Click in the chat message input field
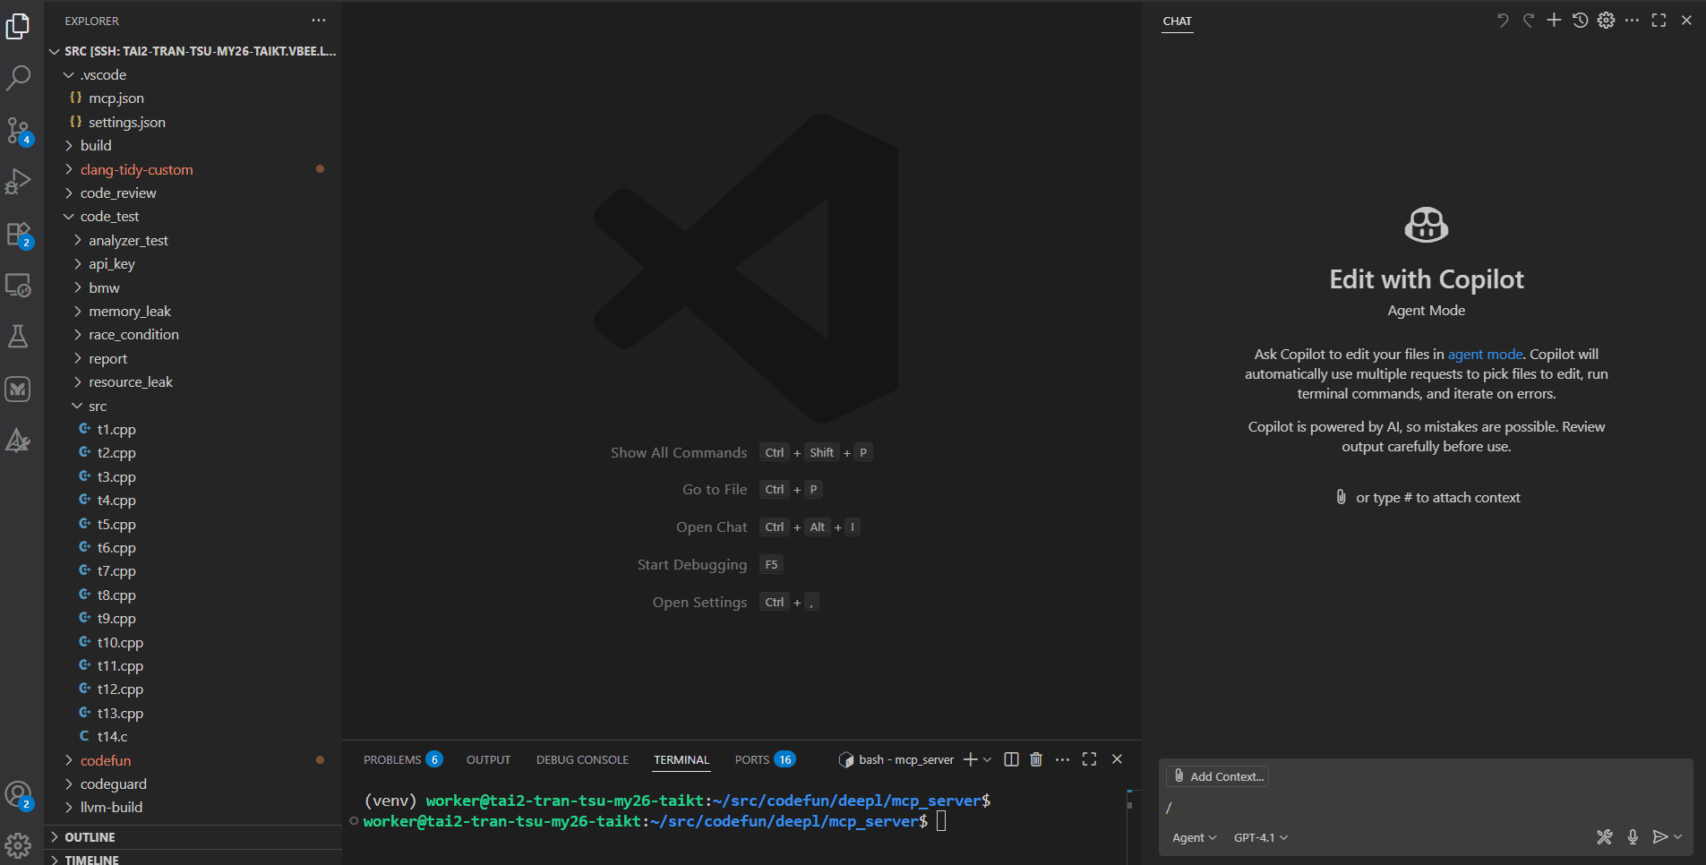This screenshot has width=1706, height=865. (1426, 808)
